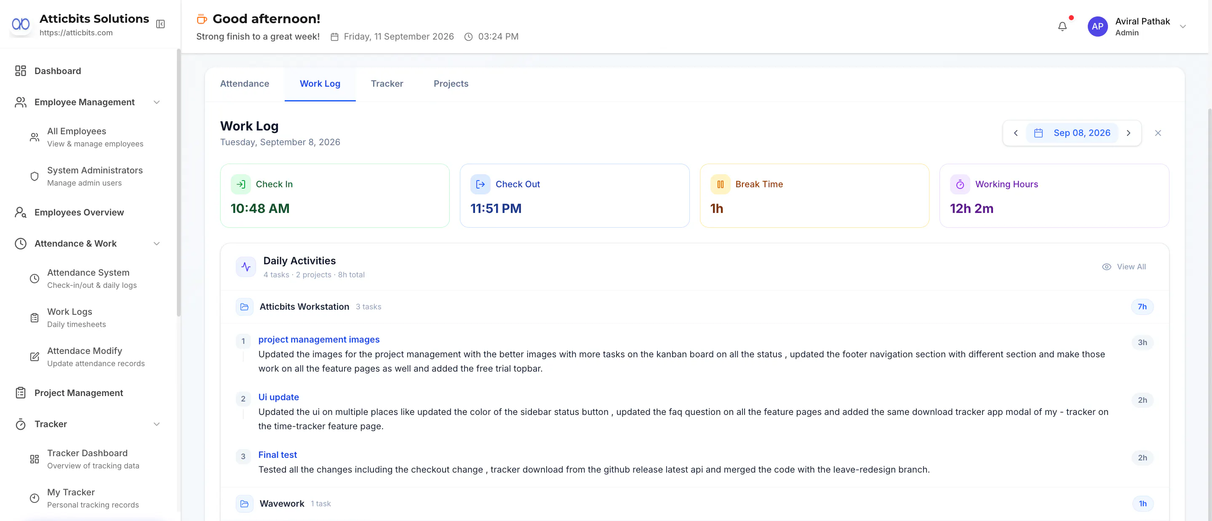This screenshot has width=1212, height=521.
Task: Click the 1h badge for Wavework
Action: click(x=1143, y=504)
